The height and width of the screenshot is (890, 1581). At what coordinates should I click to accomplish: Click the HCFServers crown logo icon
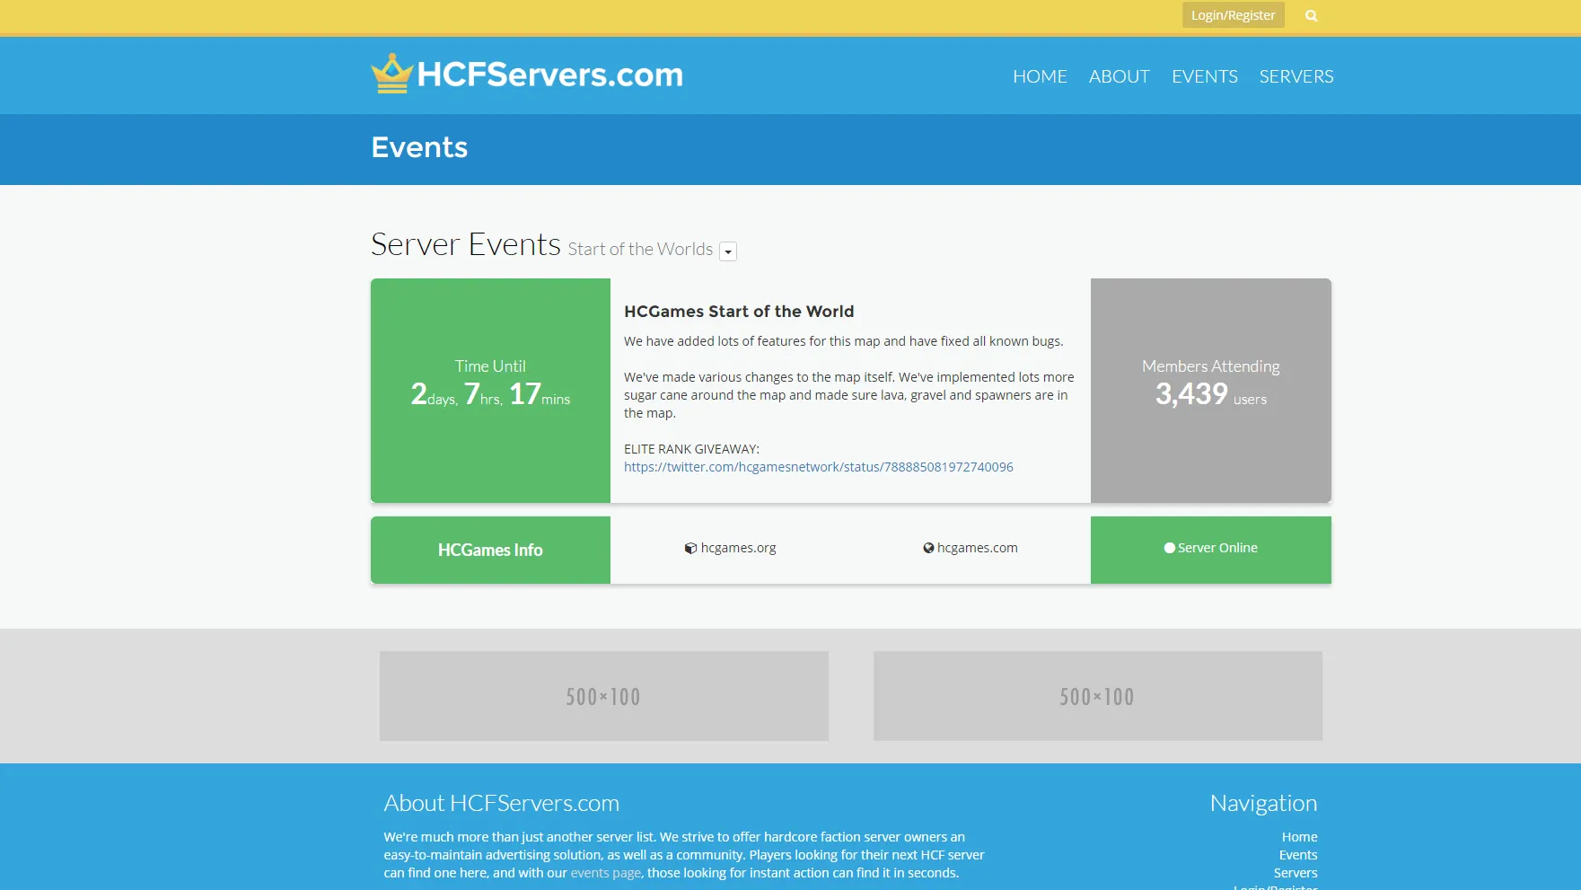pos(392,74)
